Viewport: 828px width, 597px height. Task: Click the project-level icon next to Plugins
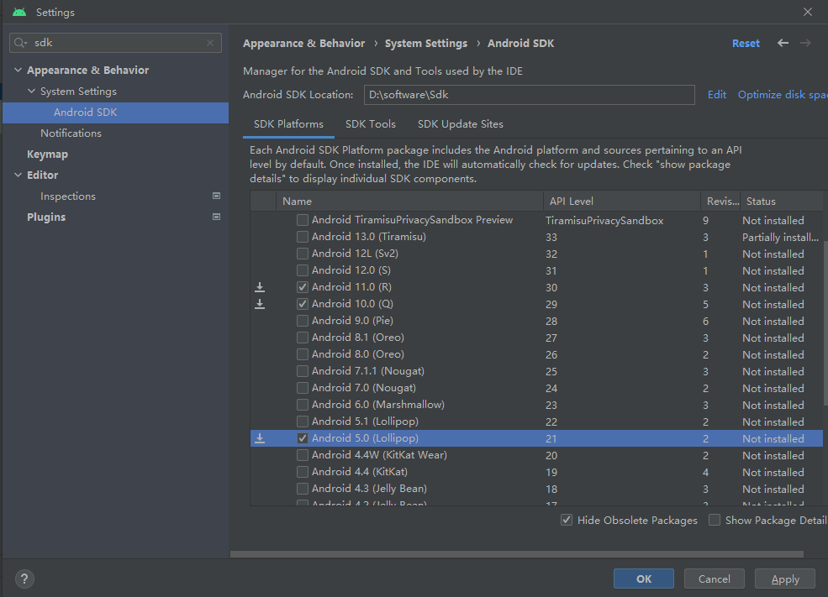coord(217,217)
